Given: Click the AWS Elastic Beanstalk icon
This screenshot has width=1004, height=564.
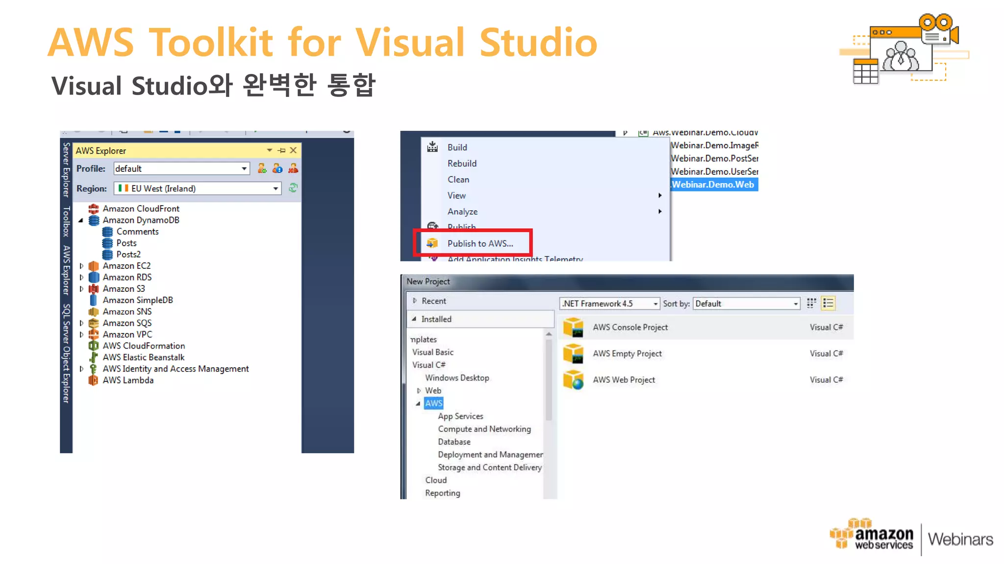Looking at the screenshot, I should pyautogui.click(x=94, y=357).
